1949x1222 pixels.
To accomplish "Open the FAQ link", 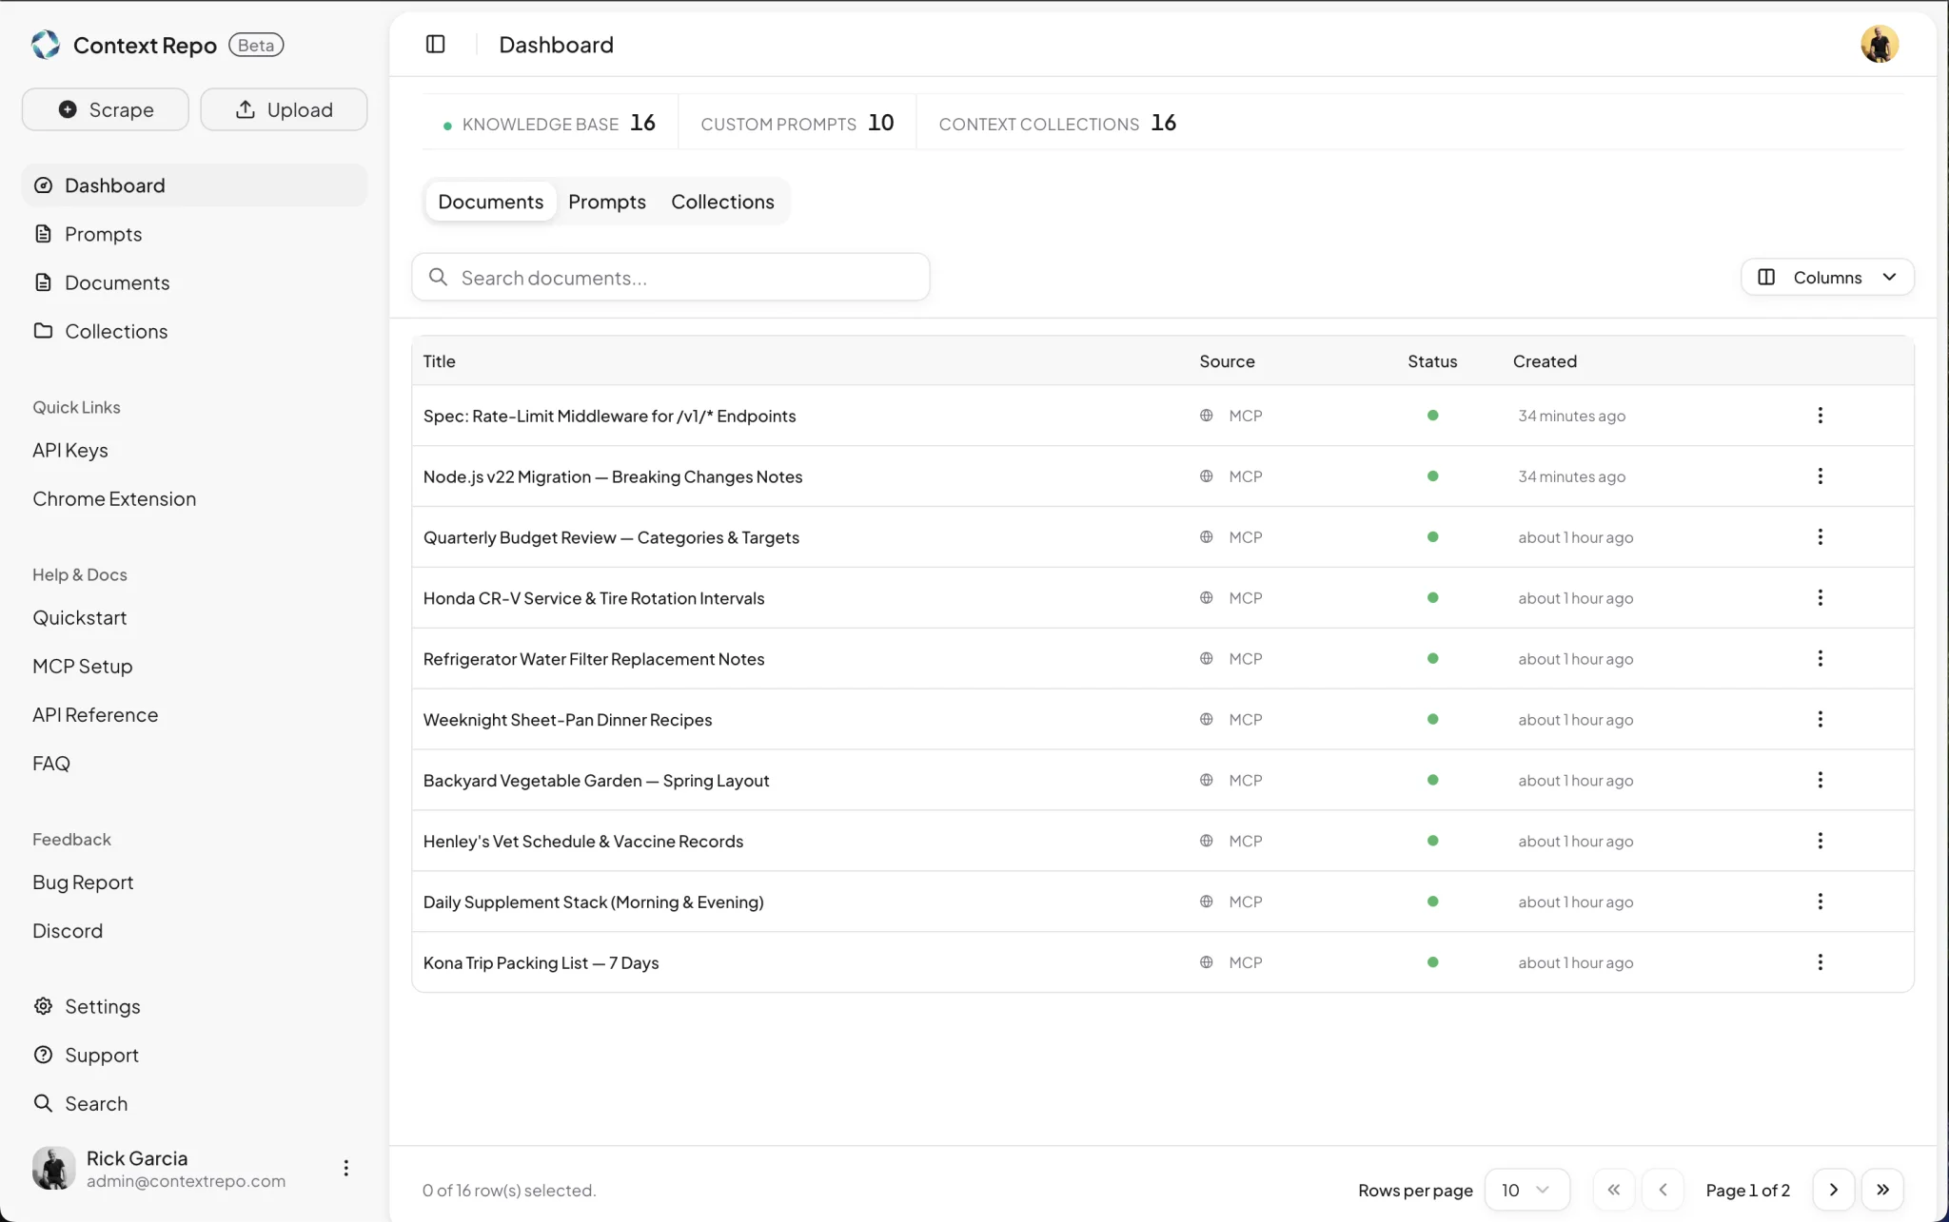I will (x=51, y=763).
